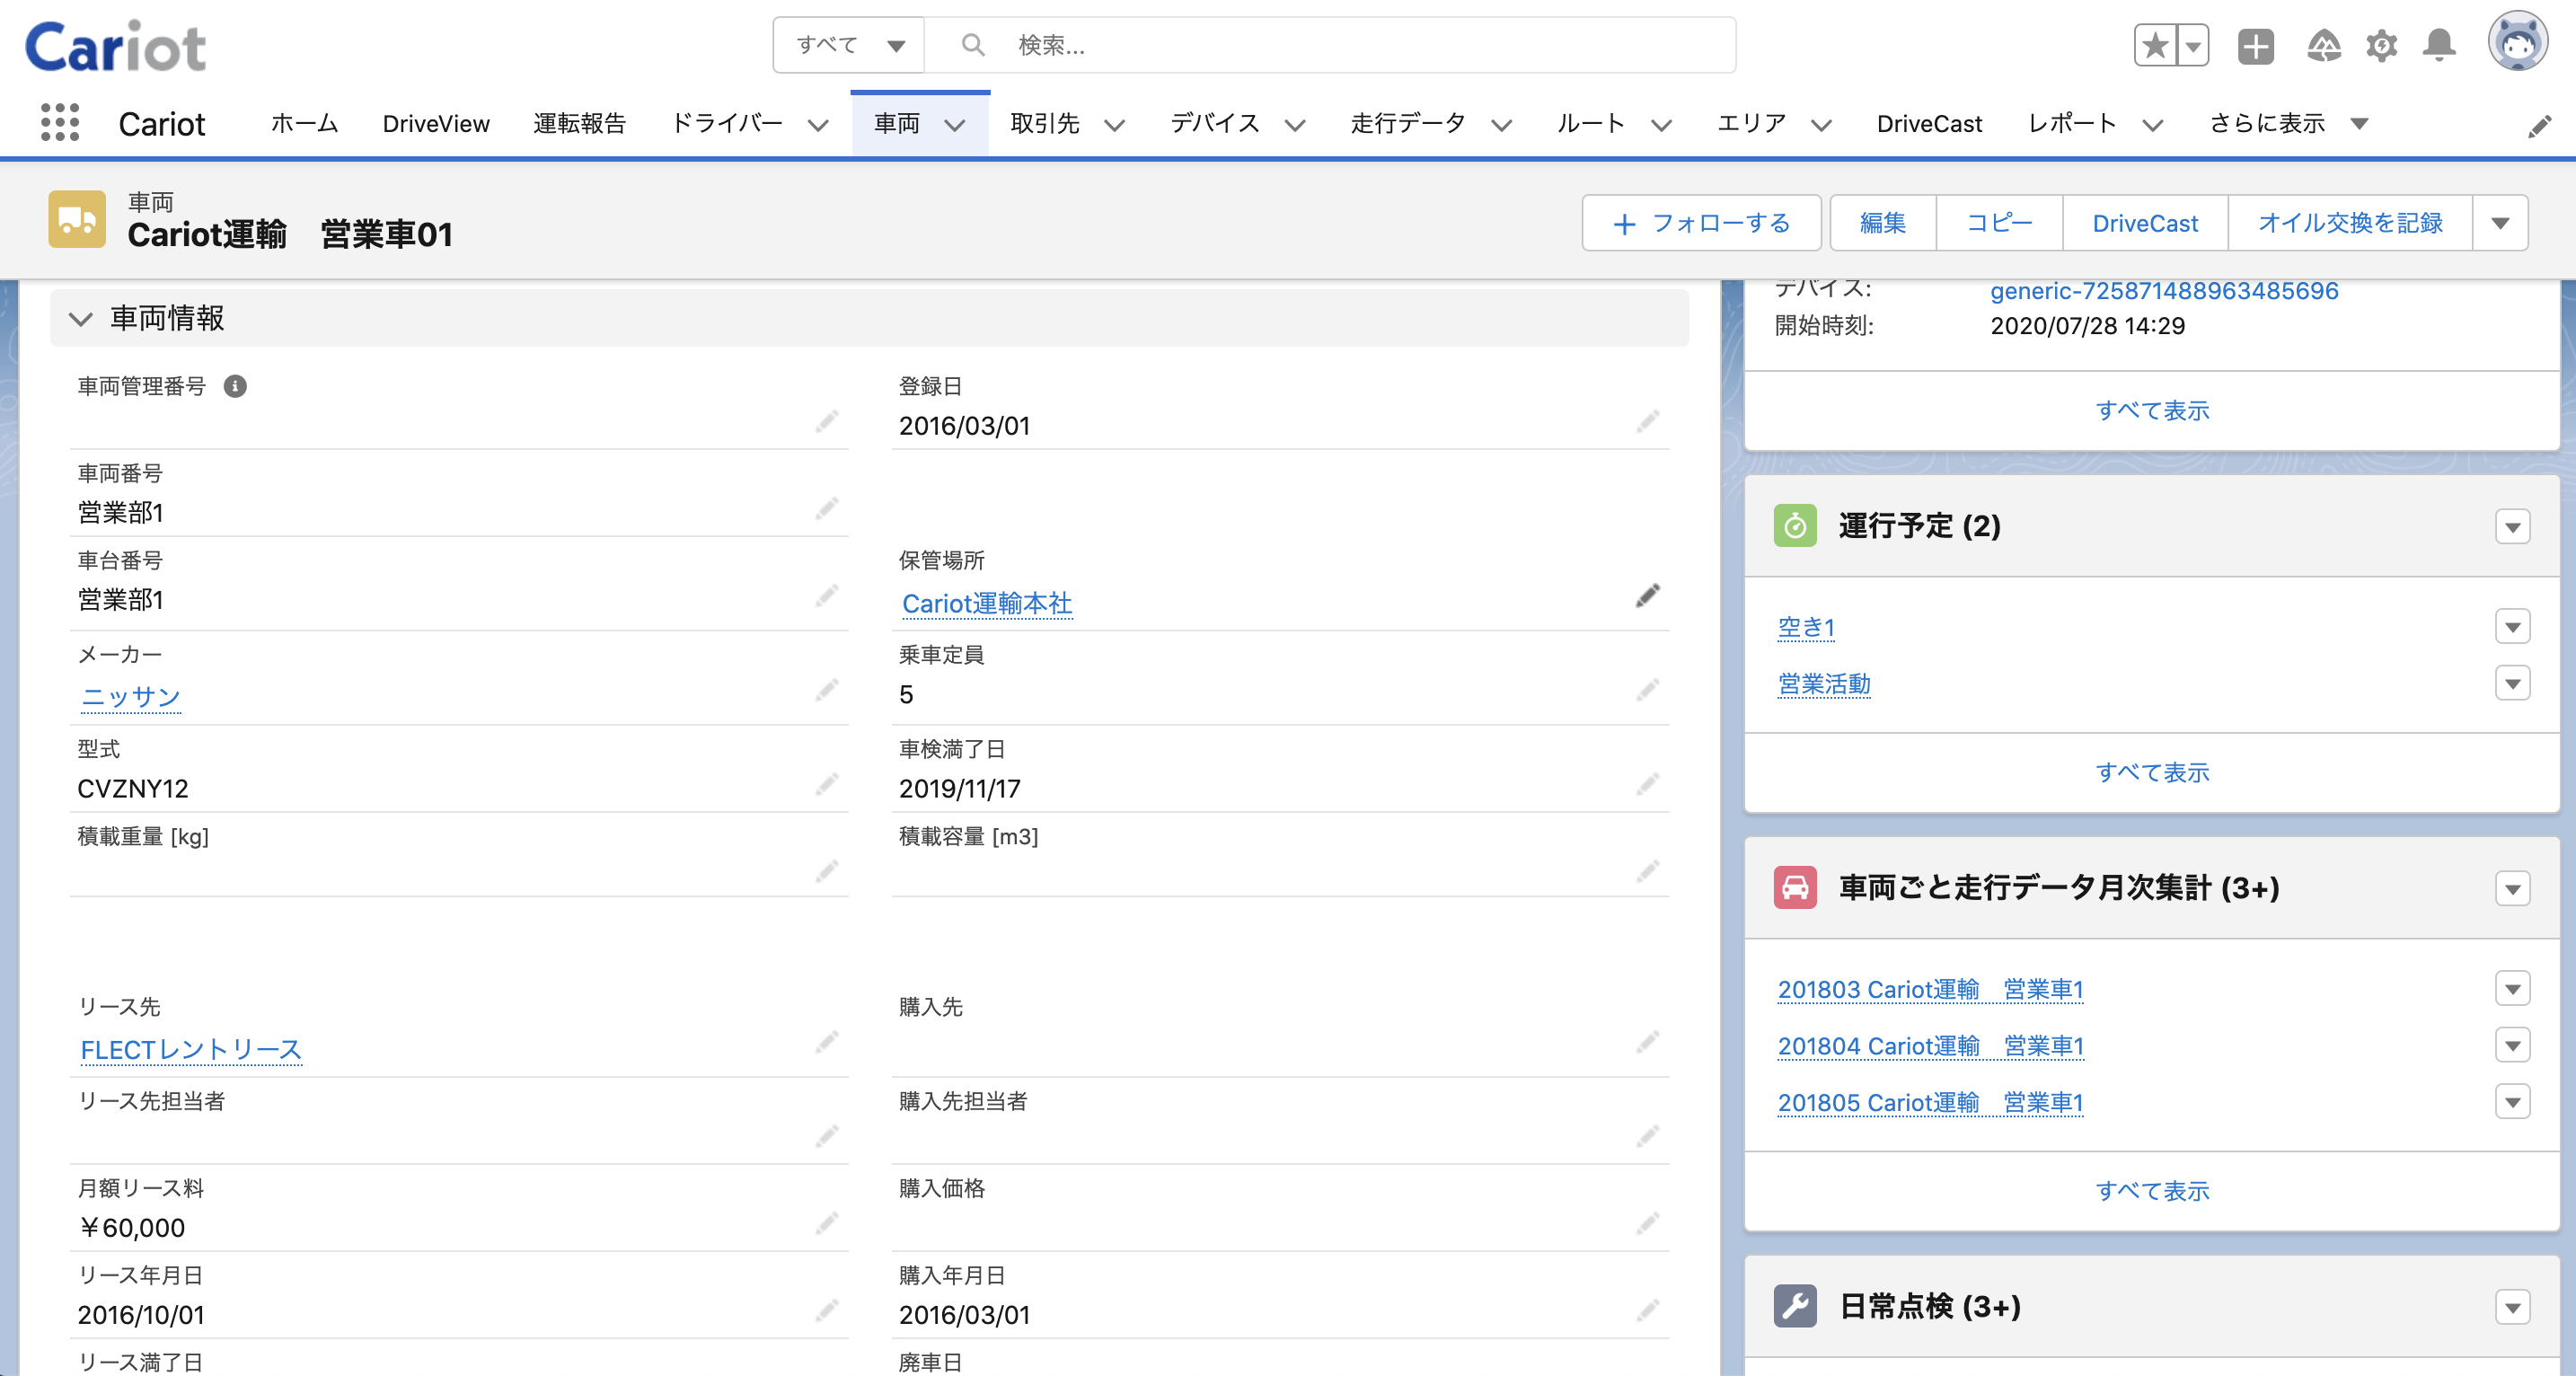The height and width of the screenshot is (1376, 2576).
Task: Click the edit navigation pencil icon
Action: (x=2539, y=125)
